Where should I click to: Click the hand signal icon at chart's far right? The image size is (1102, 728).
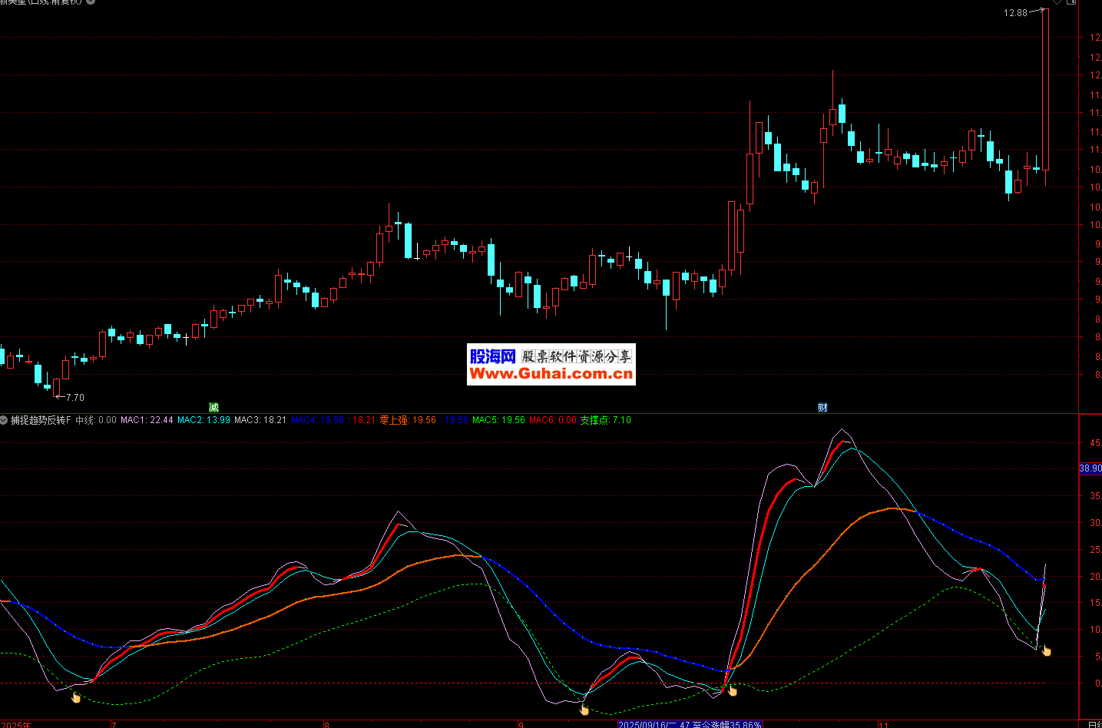1046,651
